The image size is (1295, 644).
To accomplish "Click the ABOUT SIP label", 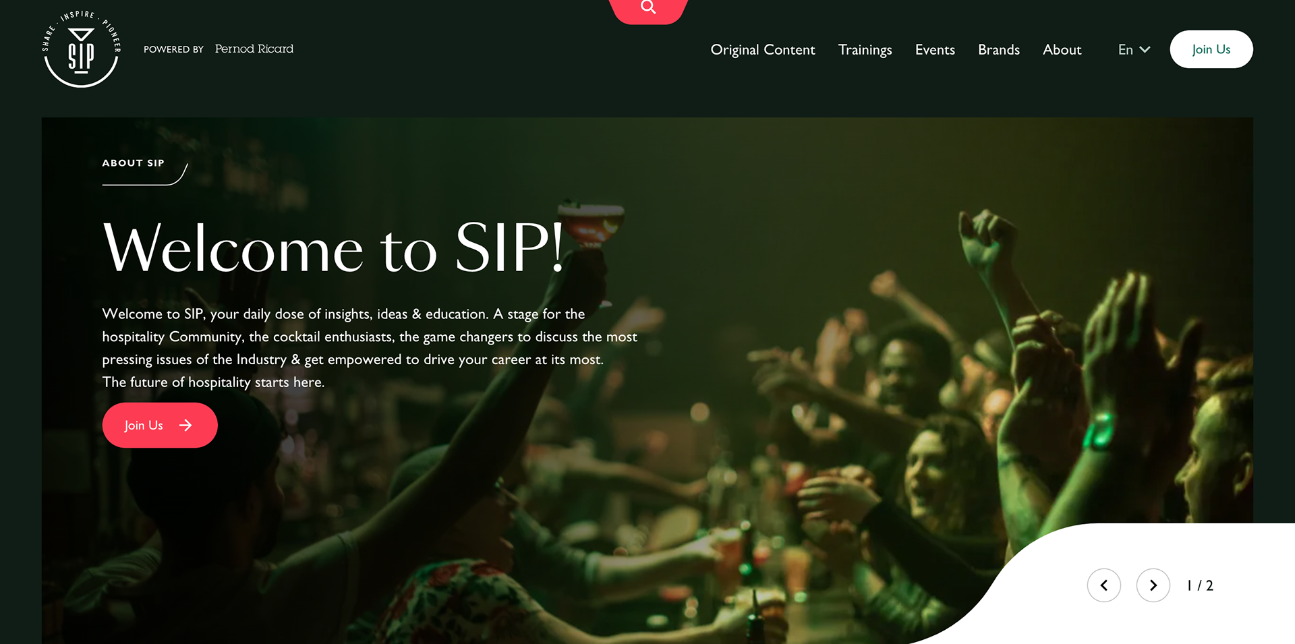I will (x=134, y=163).
